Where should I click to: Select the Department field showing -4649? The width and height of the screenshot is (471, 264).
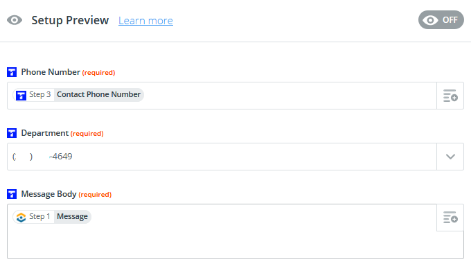(222, 157)
